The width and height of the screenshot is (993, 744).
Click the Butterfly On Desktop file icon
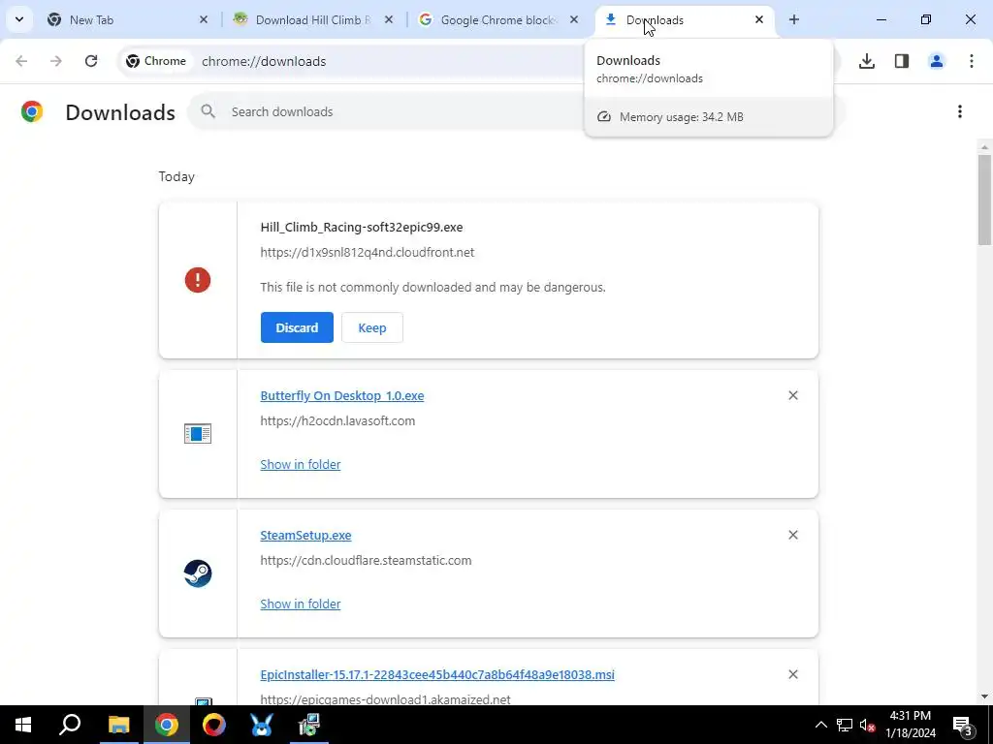[x=198, y=433]
